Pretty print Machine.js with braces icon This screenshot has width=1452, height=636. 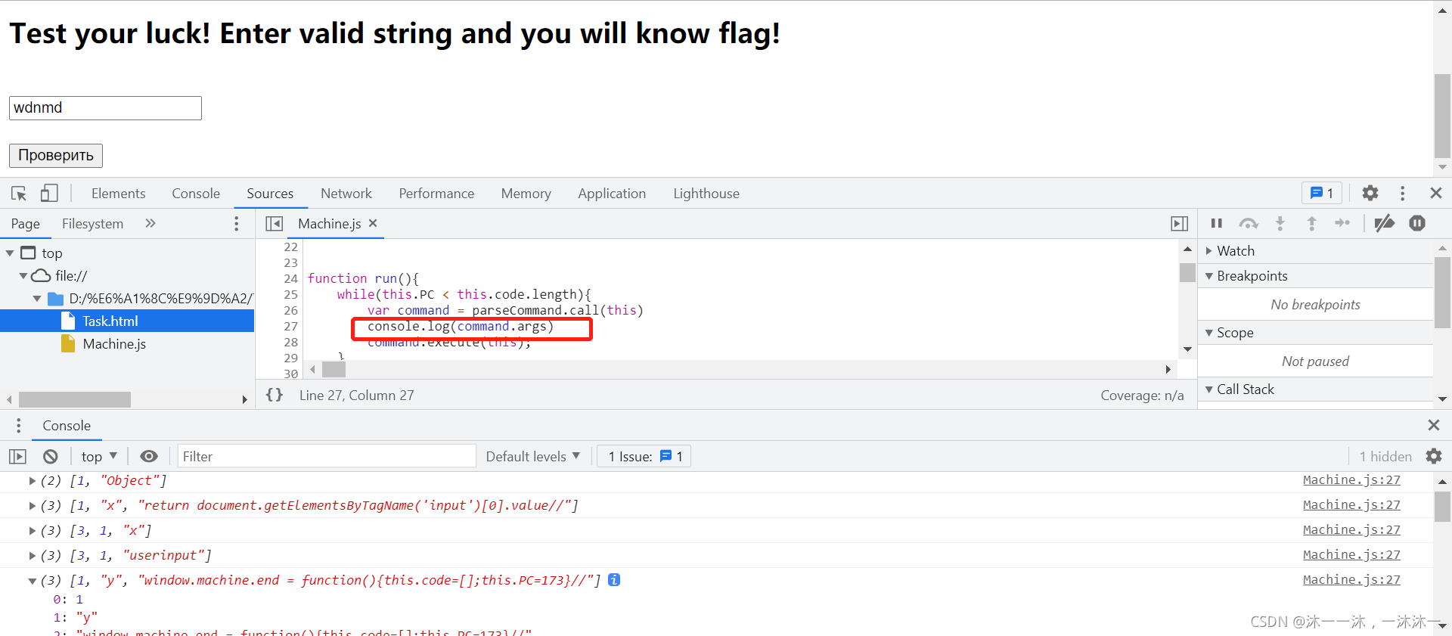275,395
